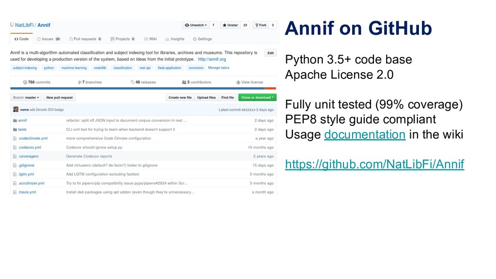Switch to the Code tab
This screenshot has height=279, width=496.
(21, 39)
